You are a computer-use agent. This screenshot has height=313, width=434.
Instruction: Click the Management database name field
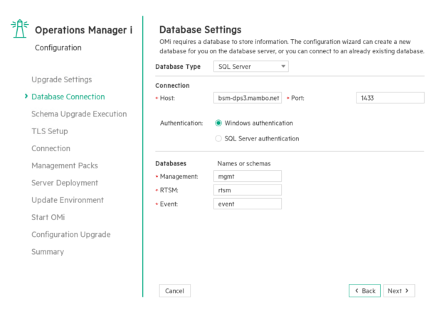[248, 176]
